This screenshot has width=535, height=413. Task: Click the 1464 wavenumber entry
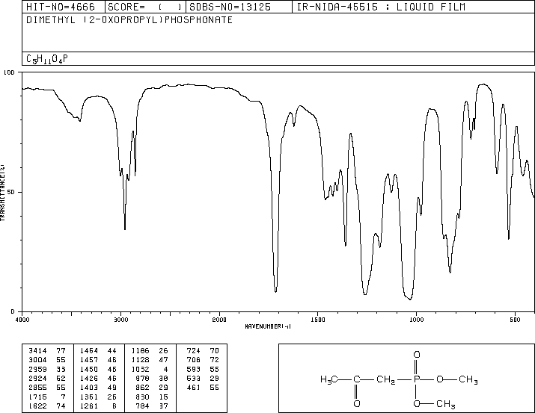pos(89,351)
